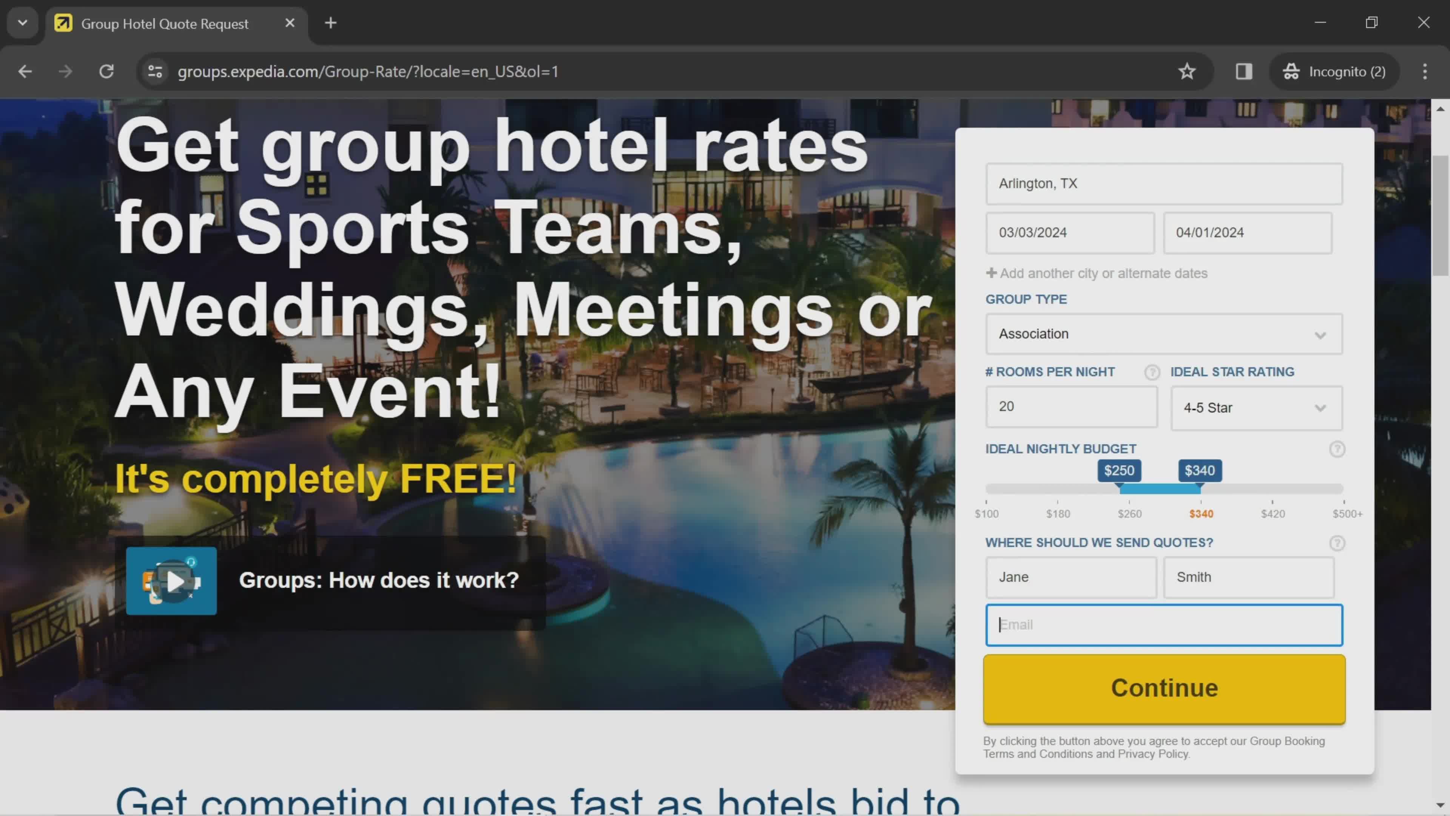Show help for ideal nightly budget
Viewport: 1450px width, 816px height.
(1337, 450)
